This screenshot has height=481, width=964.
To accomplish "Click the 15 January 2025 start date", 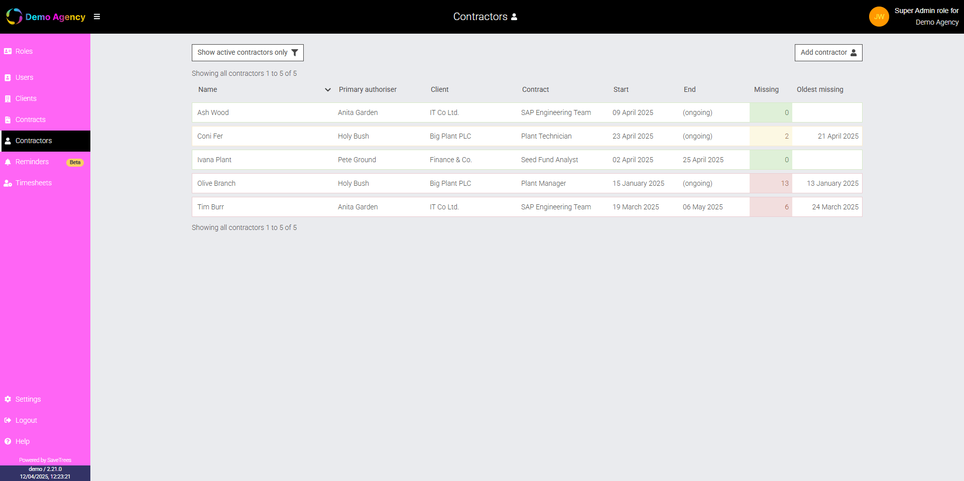I will tap(638, 183).
